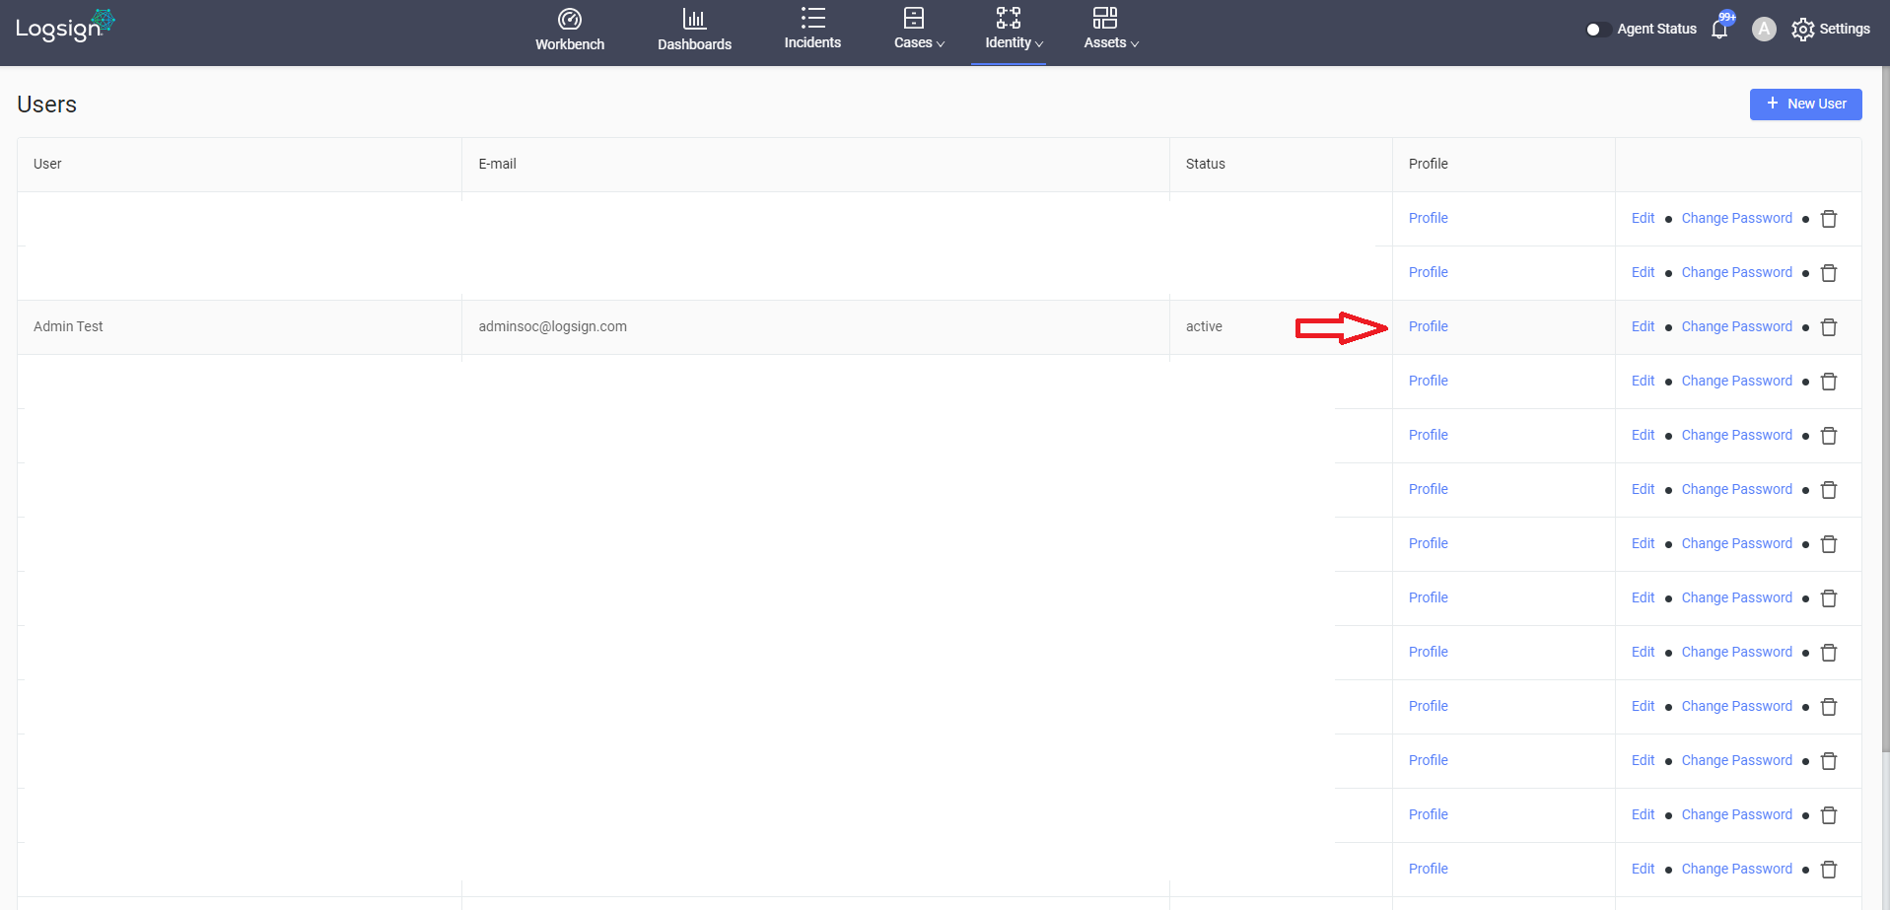This screenshot has width=1890, height=910.
Task: Open Settings with the gear icon
Action: point(1830,30)
